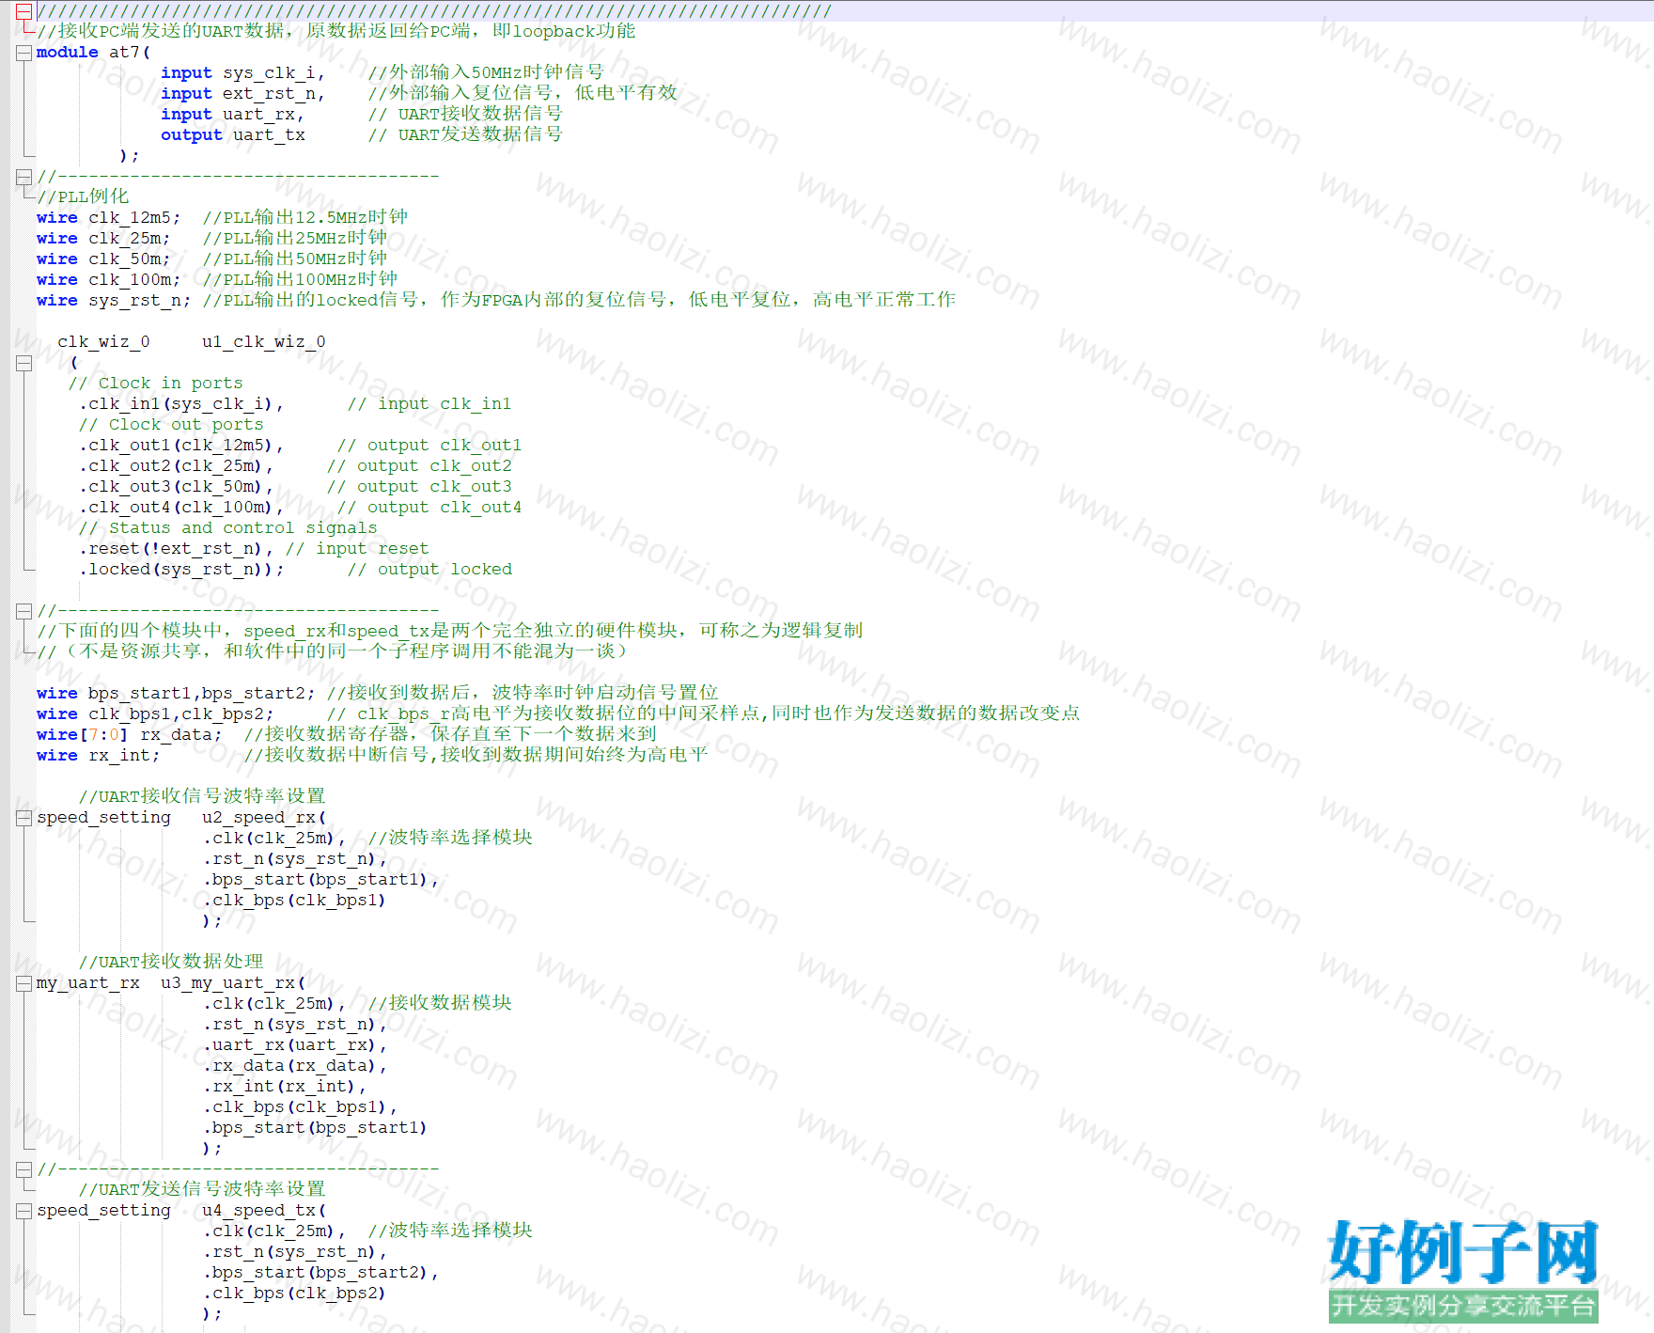Collapse the dashed comment fold above 'UART发送信号波特率设置'
This screenshot has height=1333, width=1654.
coord(24,1169)
